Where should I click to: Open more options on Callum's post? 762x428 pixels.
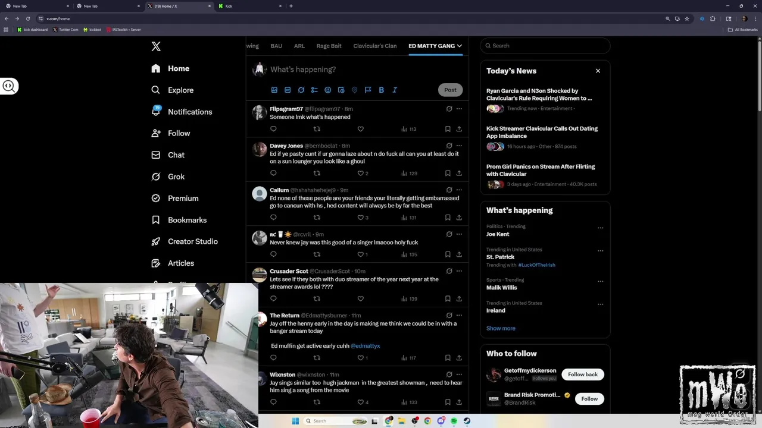coord(459,190)
